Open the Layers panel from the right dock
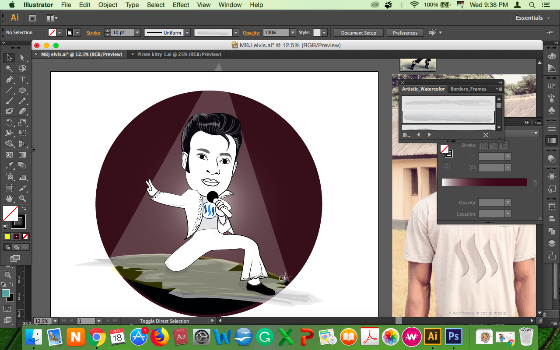The image size is (560, 350). click(x=552, y=243)
